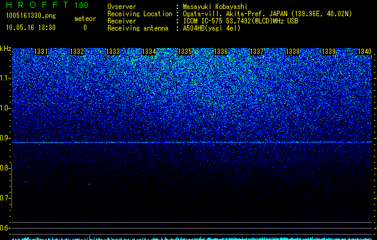The image size is (377, 240).
Task: Click the 'Receiver' label
Action: point(122,21)
